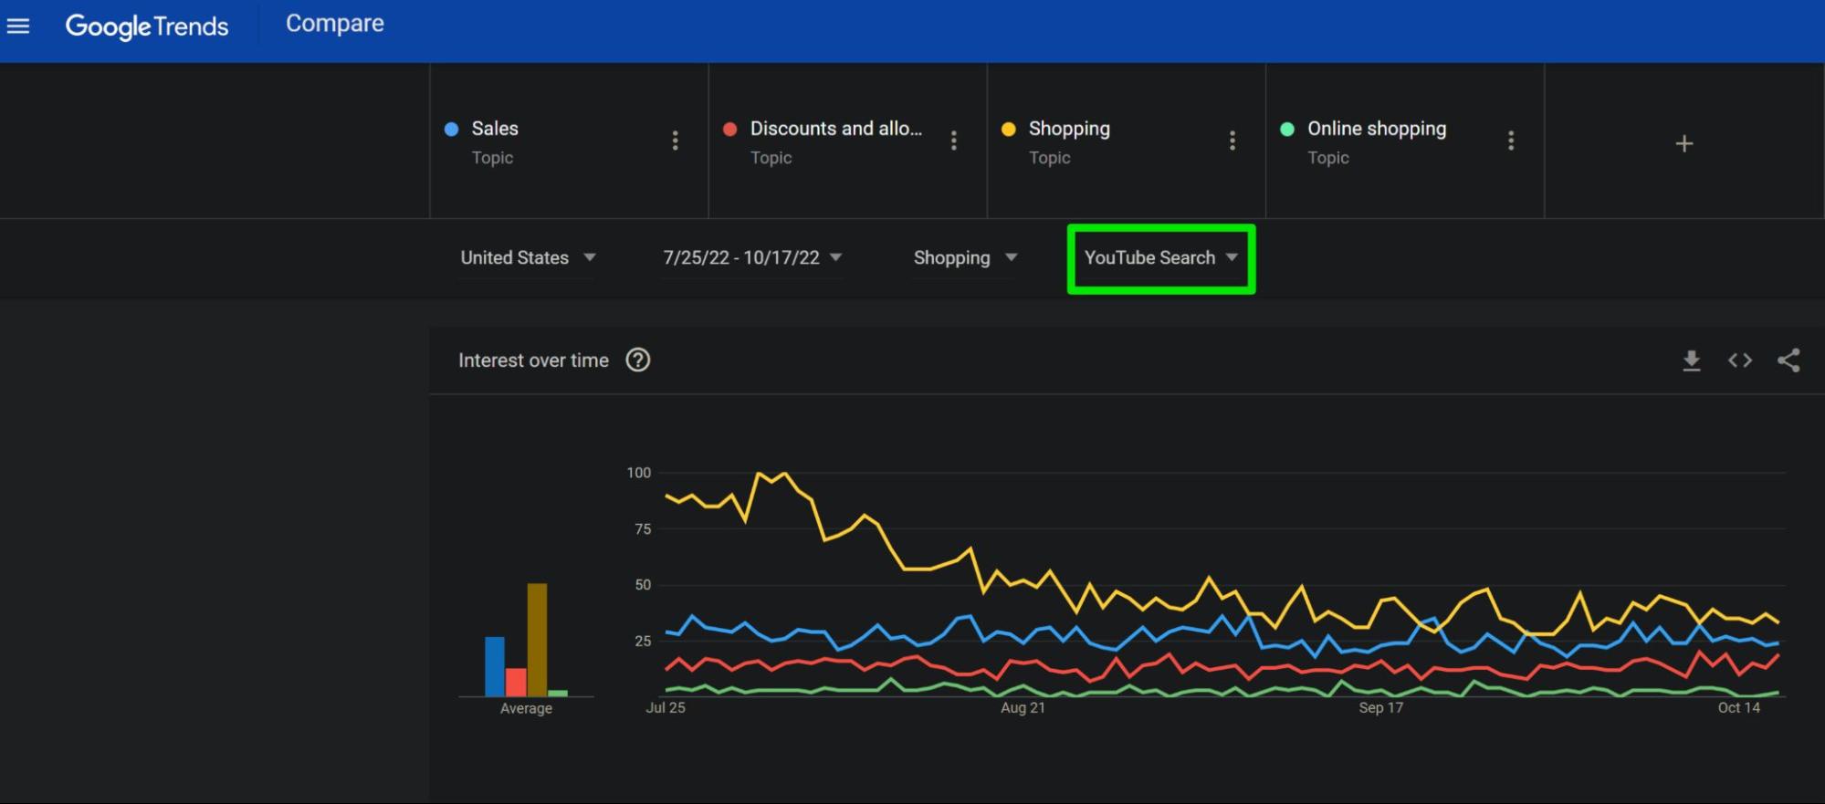Expand the Shopping category dropdown
Viewport: 1825px width, 804px height.
(965, 258)
